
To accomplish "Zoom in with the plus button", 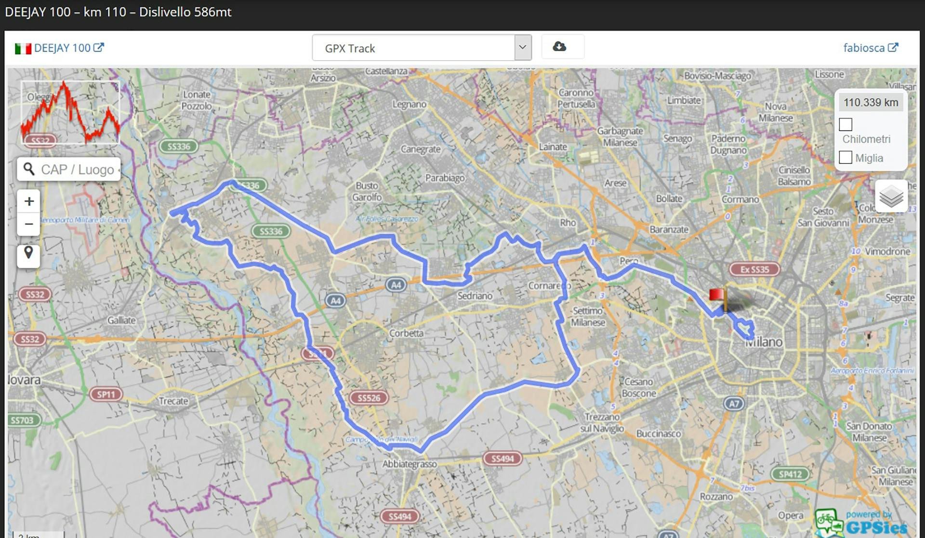I will click(29, 201).
